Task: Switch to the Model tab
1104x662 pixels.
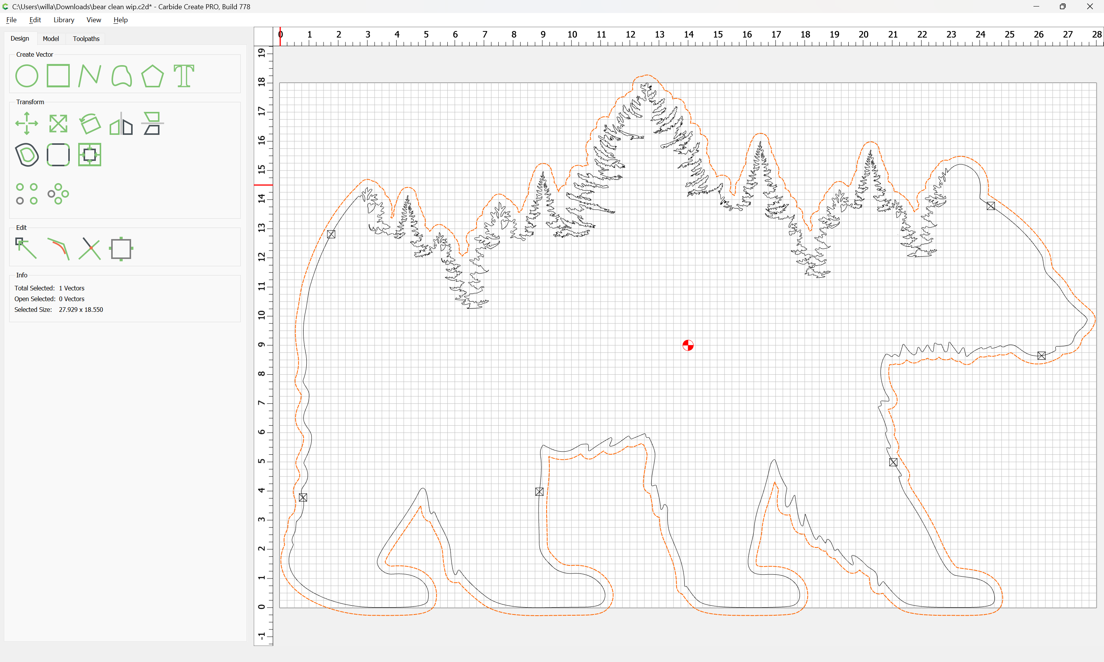Action: tap(51, 39)
